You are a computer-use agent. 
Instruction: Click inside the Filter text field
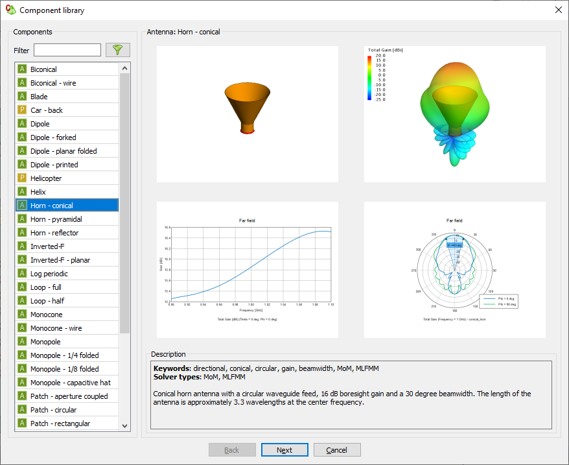(67, 50)
